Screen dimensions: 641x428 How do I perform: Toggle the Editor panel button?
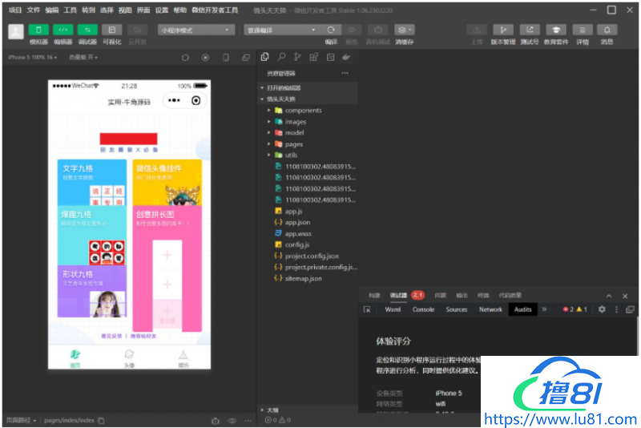coord(62,30)
